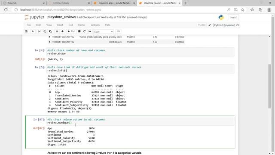
Task: Open the Insert menu
Action: tap(60, 25)
